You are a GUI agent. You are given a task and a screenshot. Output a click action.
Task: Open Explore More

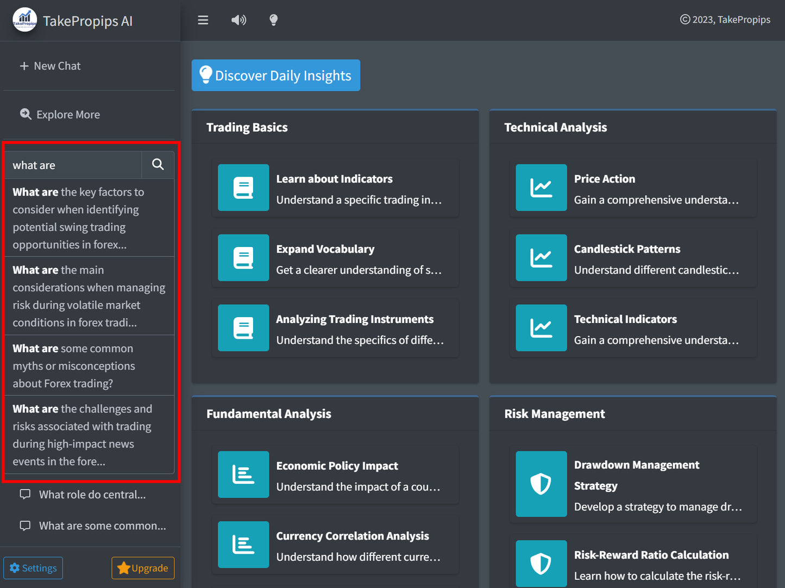click(x=60, y=115)
